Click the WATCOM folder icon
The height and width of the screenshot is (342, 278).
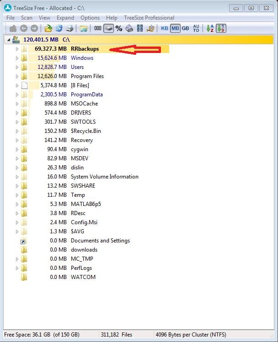[24, 277]
